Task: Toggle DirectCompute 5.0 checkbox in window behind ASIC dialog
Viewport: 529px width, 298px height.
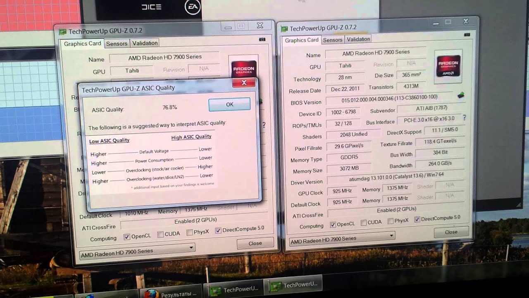Action: pos(218,231)
